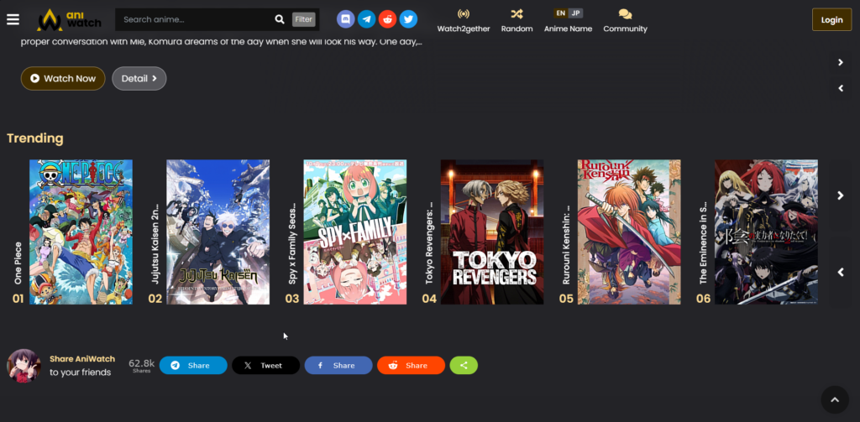This screenshot has width=860, height=422.
Task: Switch anime names to JP
Action: pyautogui.click(x=575, y=13)
